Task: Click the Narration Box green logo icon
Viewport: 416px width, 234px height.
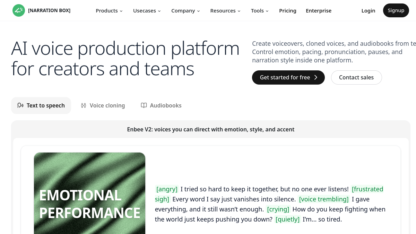Action: pyautogui.click(x=19, y=11)
